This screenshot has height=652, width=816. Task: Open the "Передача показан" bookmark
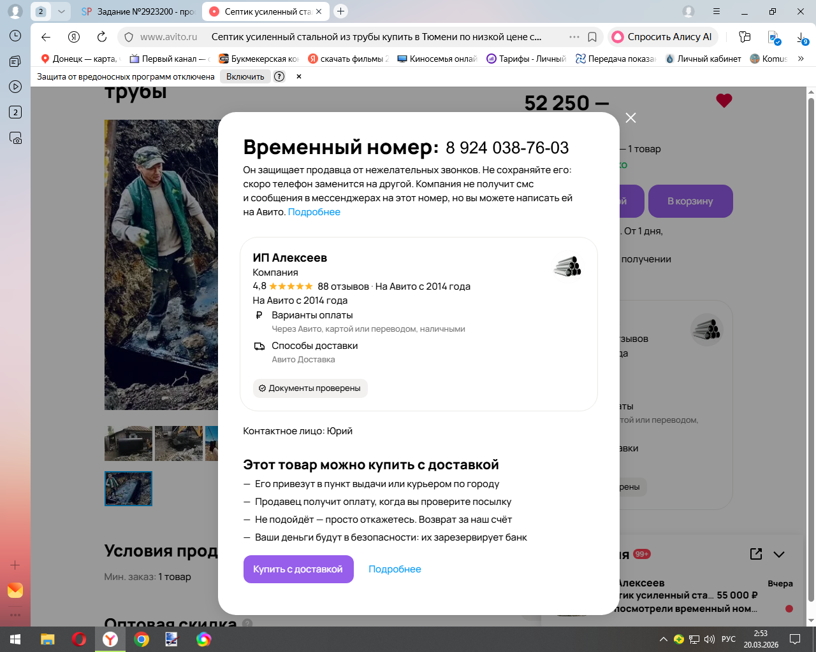616,59
